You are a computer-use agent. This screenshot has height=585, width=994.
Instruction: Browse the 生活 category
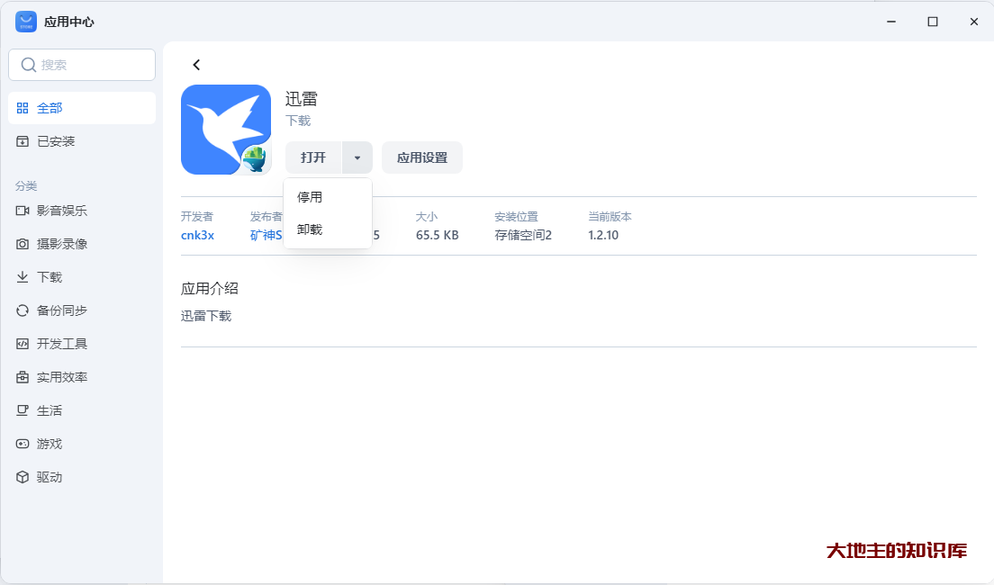point(82,410)
